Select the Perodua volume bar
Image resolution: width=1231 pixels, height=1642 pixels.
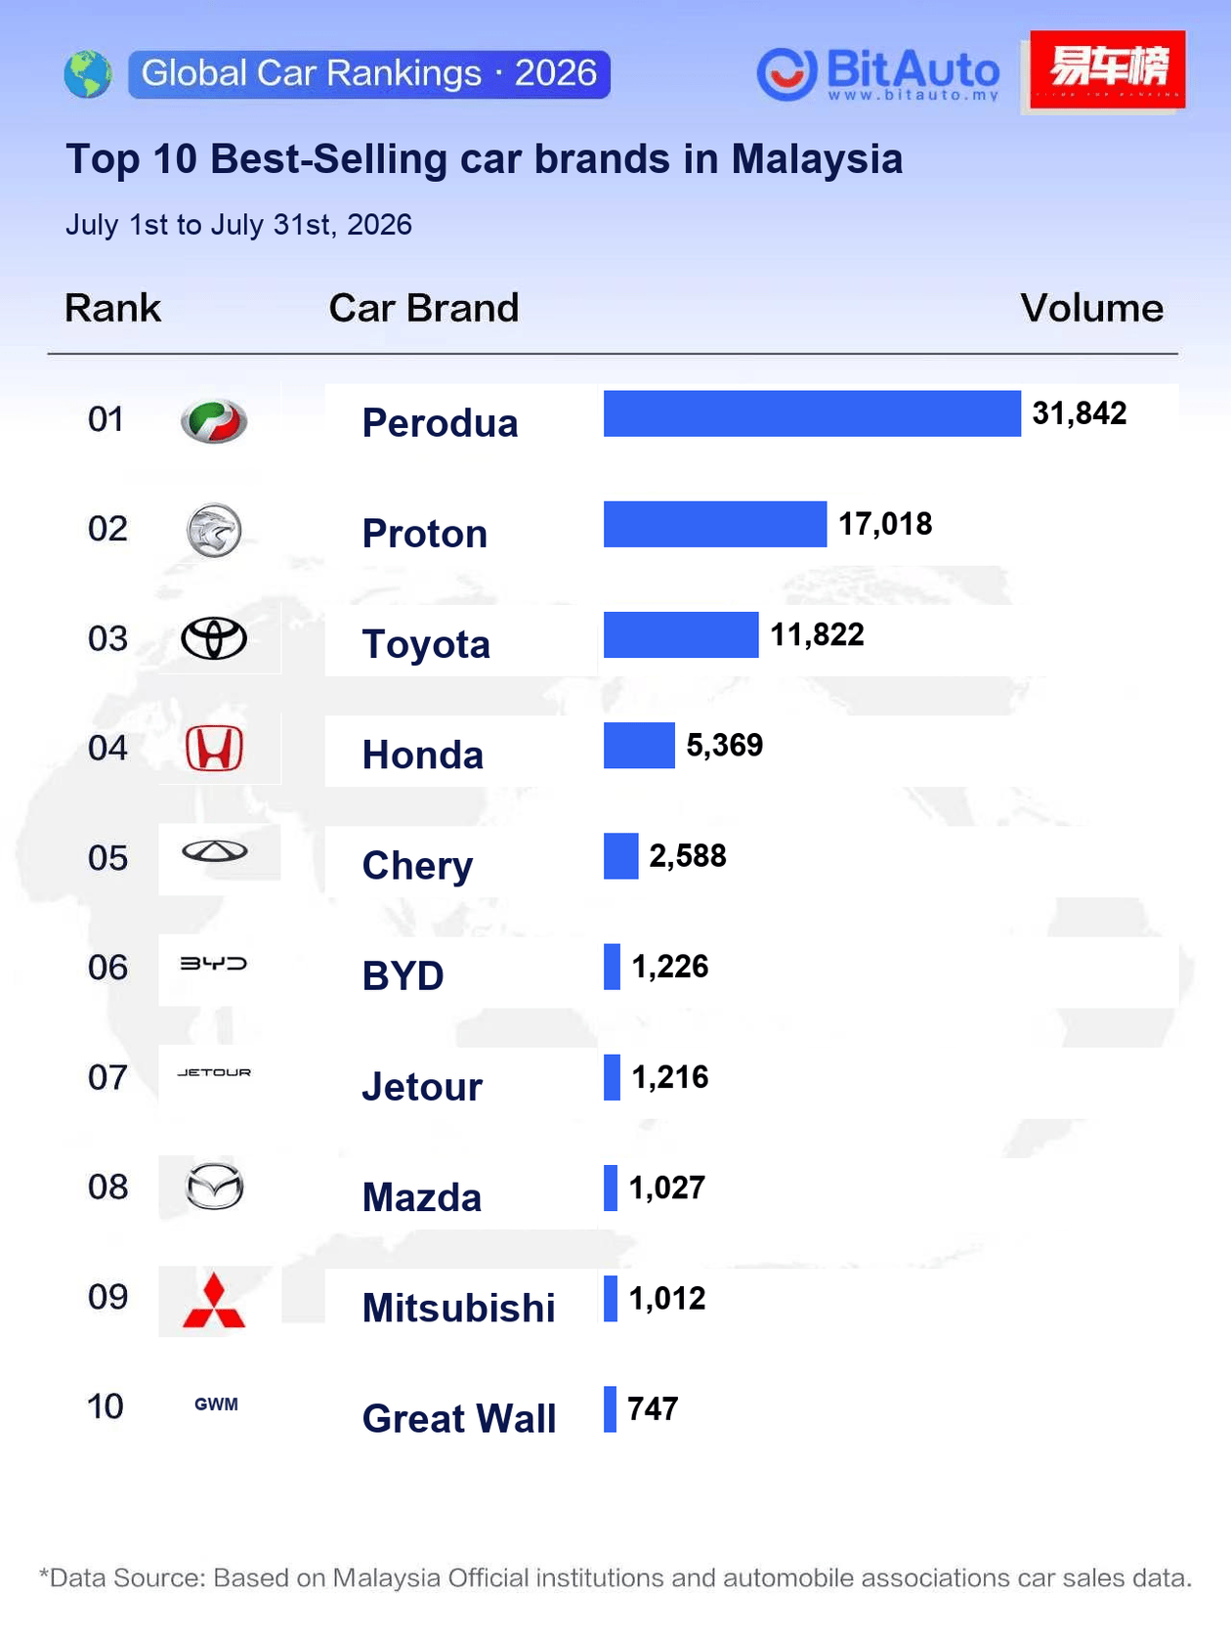(x=812, y=413)
